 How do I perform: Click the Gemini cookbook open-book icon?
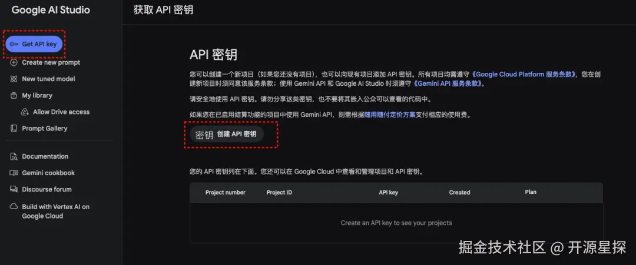tap(14, 173)
